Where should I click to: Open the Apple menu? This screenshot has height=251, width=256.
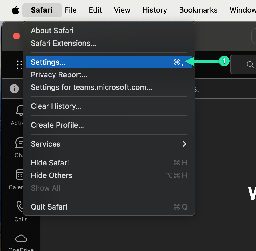(15, 10)
